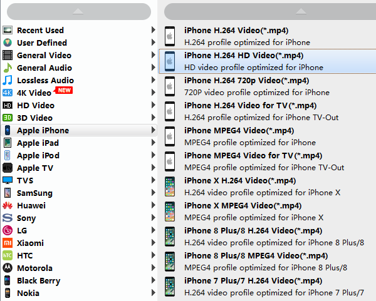Expand the HD Video submenu arrow

(x=154, y=105)
